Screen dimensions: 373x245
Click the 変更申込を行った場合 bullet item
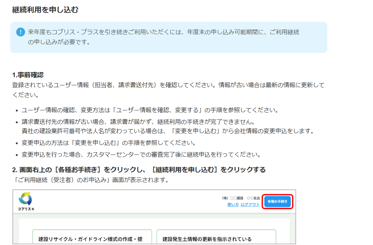[x=142, y=155]
